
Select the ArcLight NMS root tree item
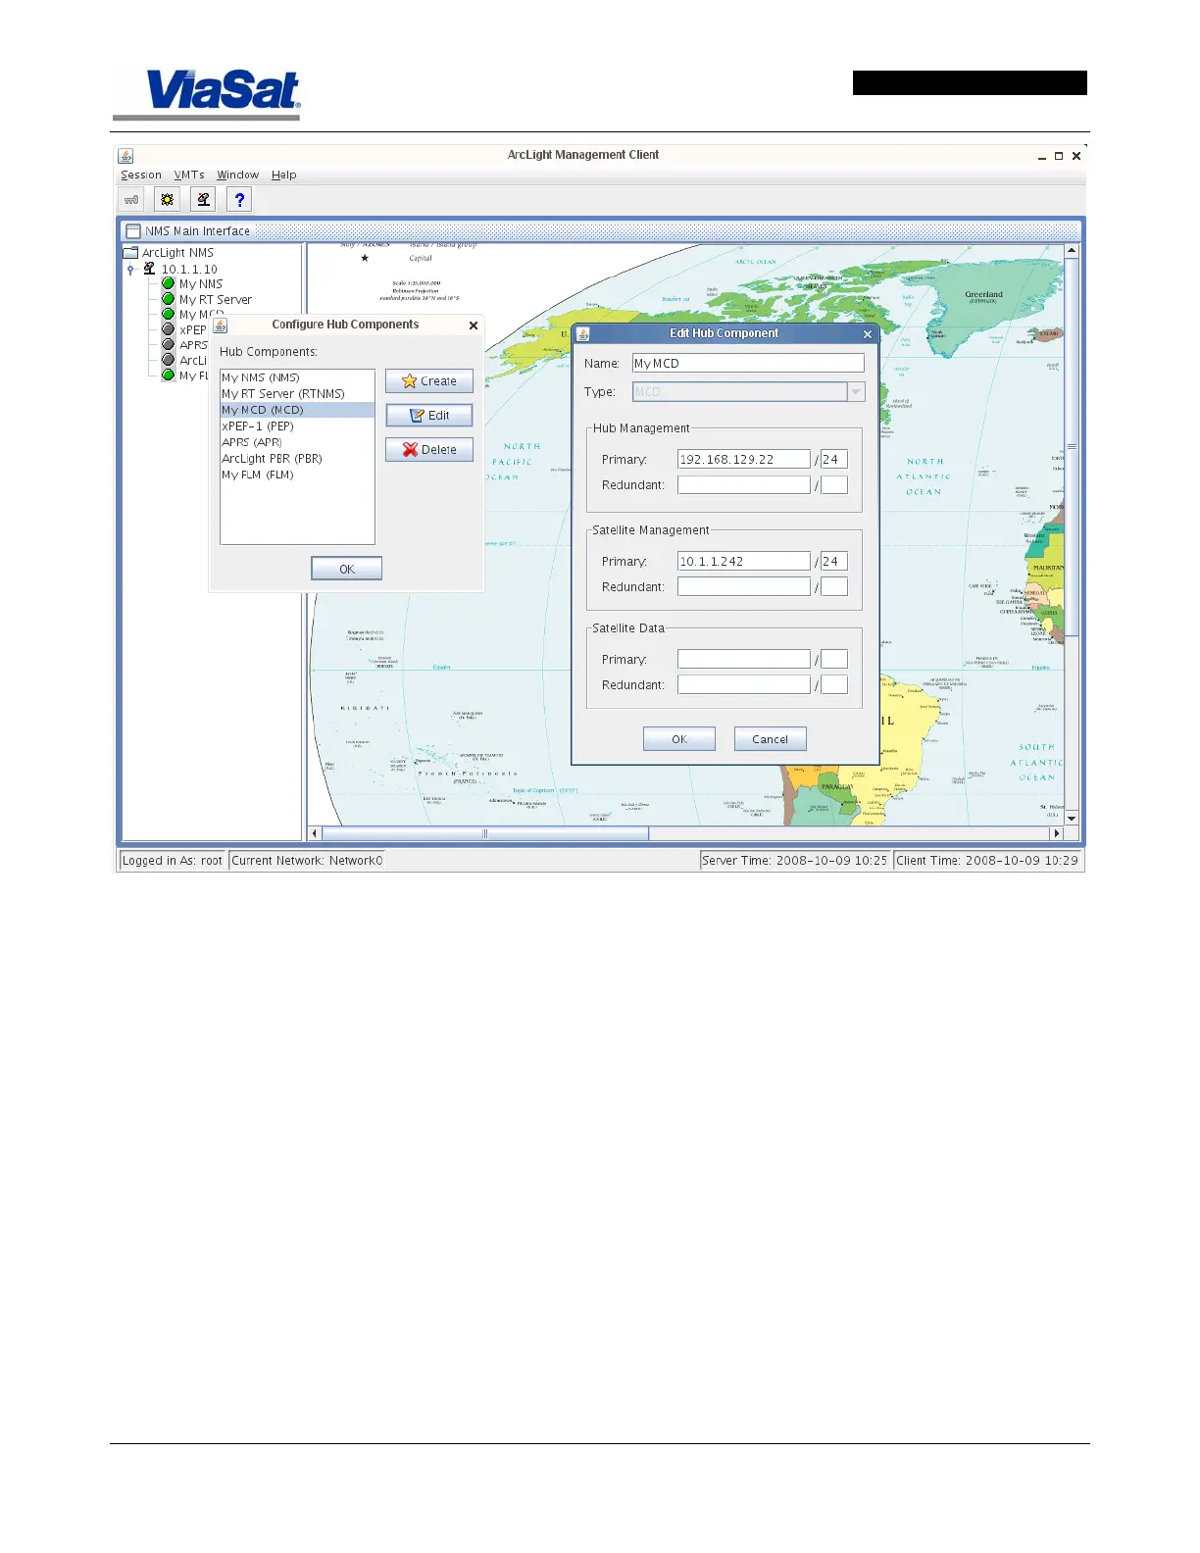(x=177, y=253)
